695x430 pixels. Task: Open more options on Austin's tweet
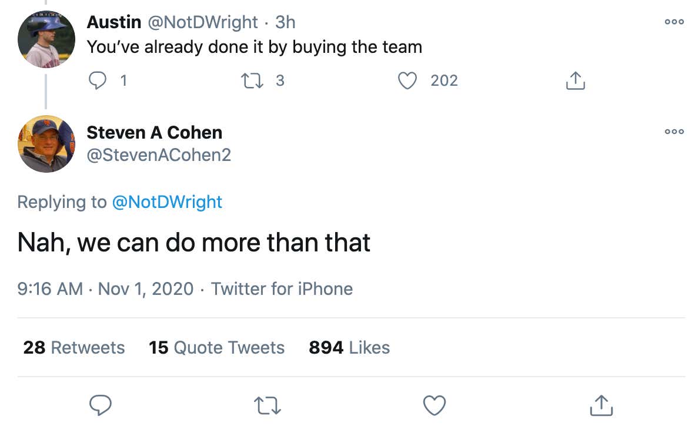[x=674, y=22]
